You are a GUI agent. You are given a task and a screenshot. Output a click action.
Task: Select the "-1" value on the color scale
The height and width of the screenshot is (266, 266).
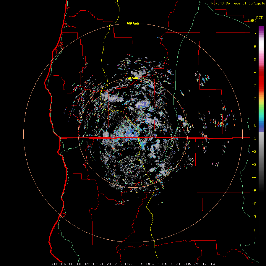(x=254, y=138)
